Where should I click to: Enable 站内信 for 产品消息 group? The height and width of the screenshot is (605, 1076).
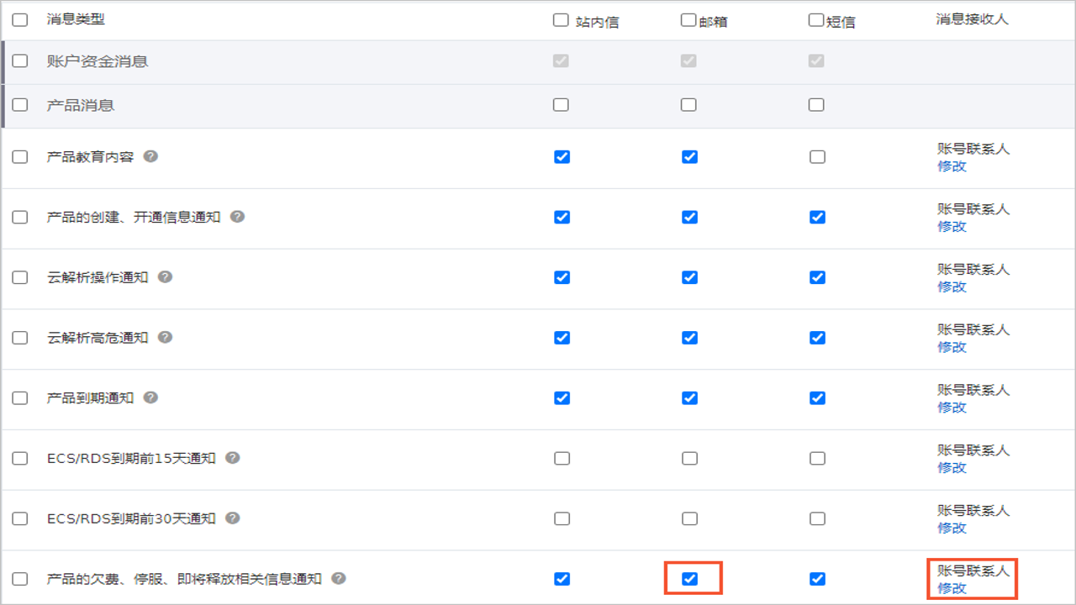pyautogui.click(x=561, y=105)
